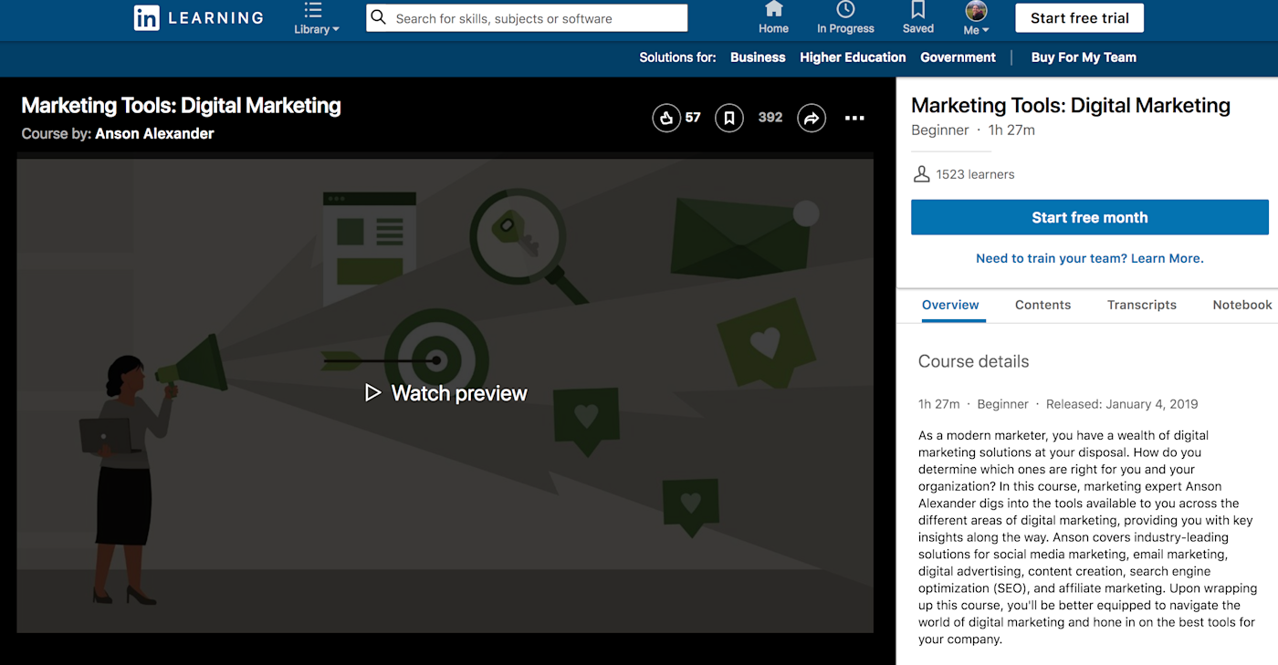Focus the skills search field

(527, 17)
